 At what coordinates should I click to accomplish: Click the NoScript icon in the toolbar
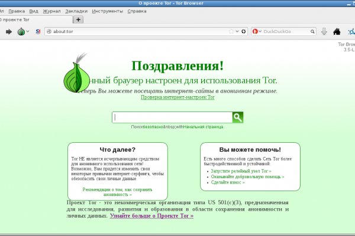tap(38, 31)
